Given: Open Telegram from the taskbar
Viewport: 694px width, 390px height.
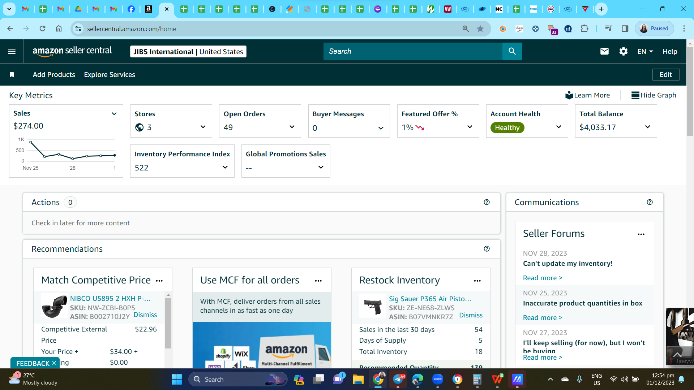Looking at the screenshot, I should pos(398,380).
